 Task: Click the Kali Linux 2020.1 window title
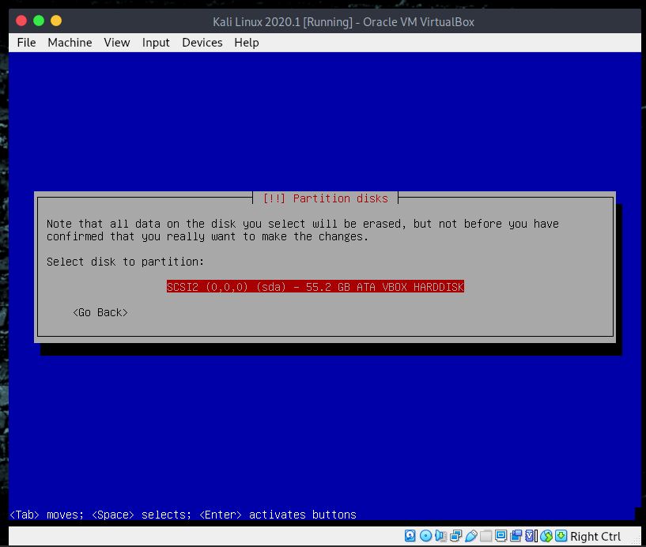tap(344, 21)
